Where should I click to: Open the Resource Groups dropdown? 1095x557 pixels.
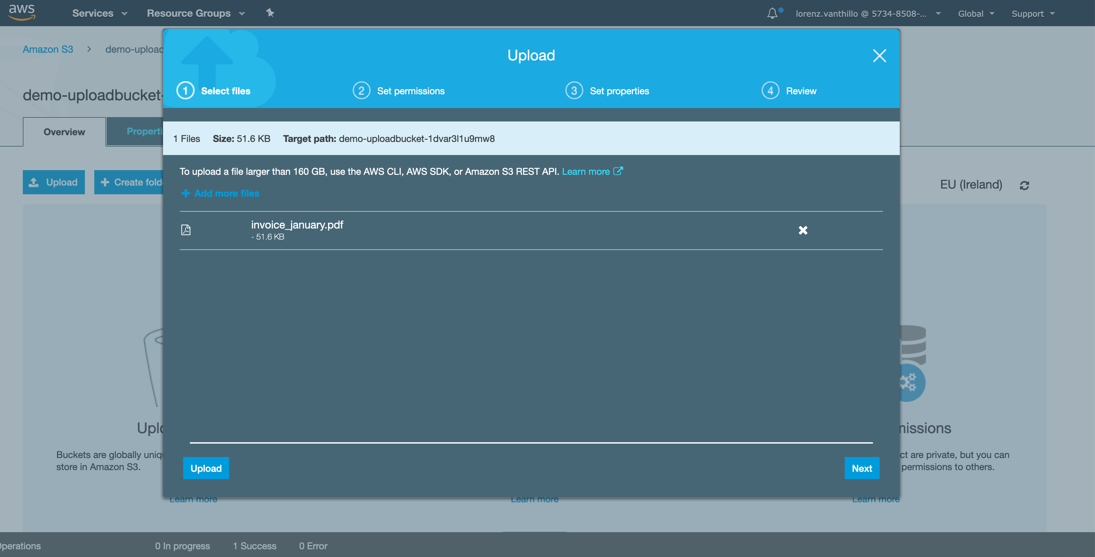(x=196, y=13)
